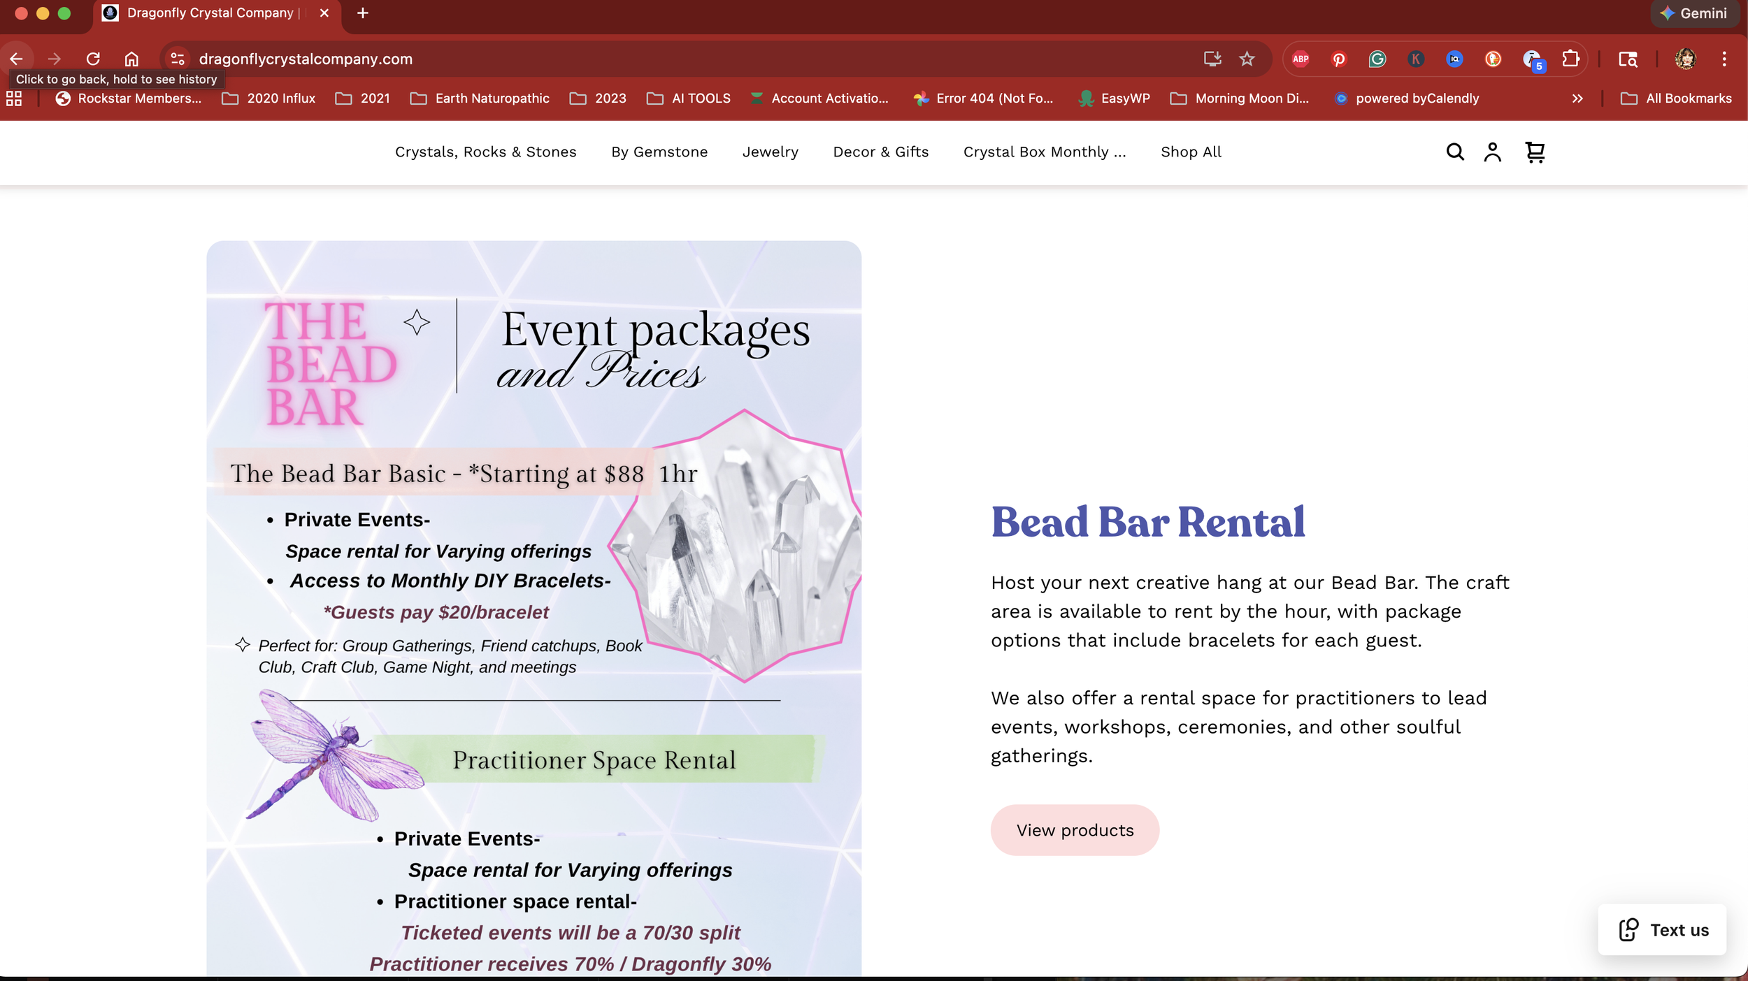The image size is (1748, 981).
Task: Click the View products button
Action: point(1074,830)
